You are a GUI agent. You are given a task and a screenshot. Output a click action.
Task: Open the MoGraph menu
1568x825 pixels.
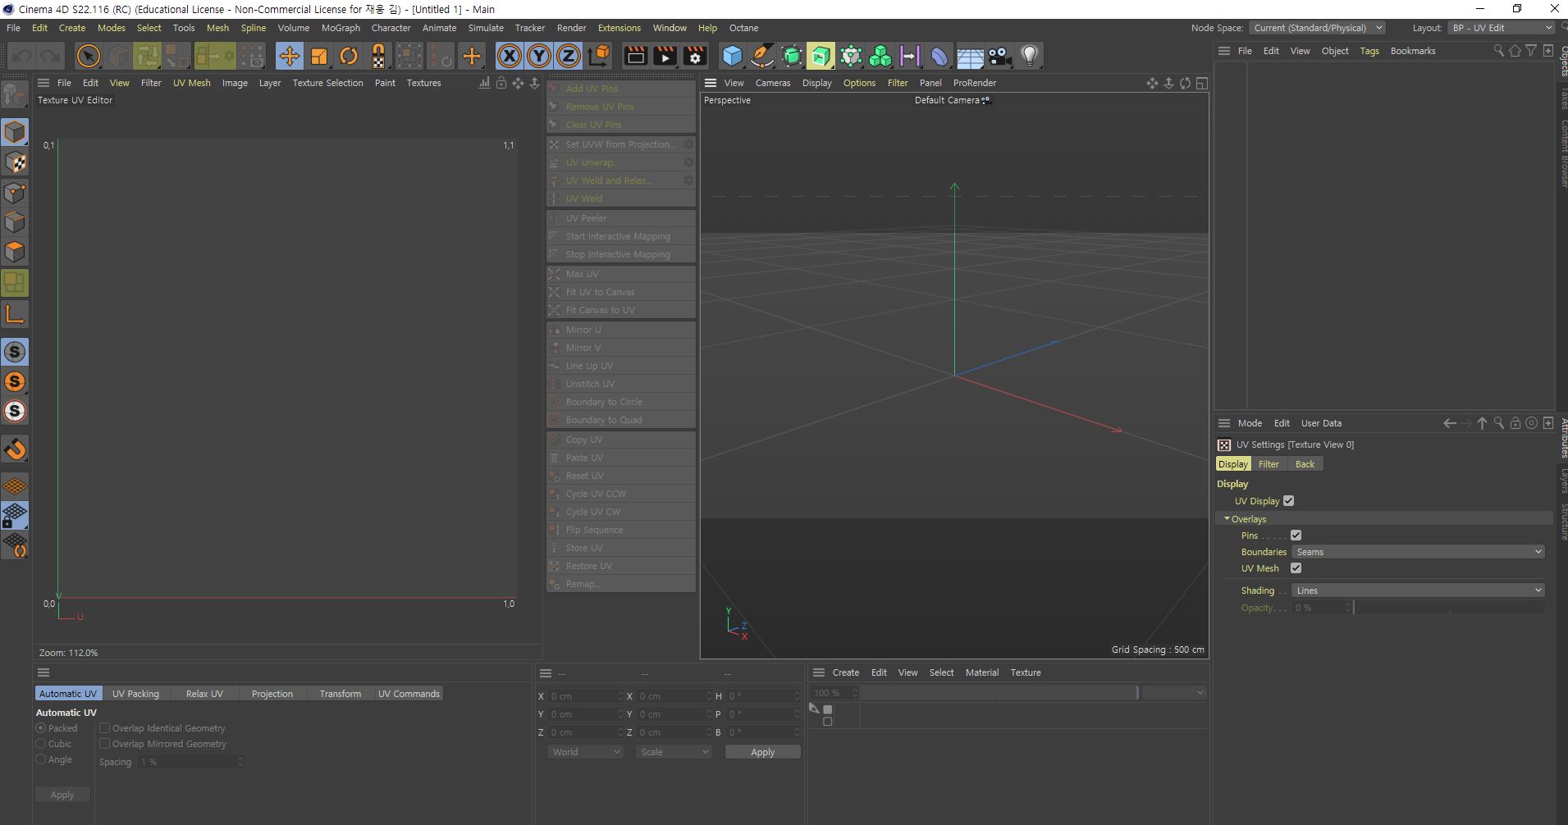click(341, 28)
